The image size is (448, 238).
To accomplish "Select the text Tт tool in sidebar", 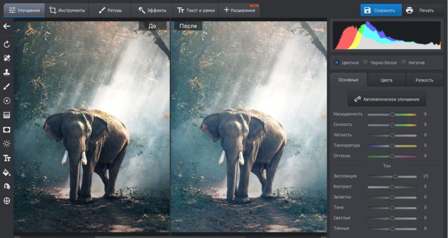I will [x=7, y=158].
